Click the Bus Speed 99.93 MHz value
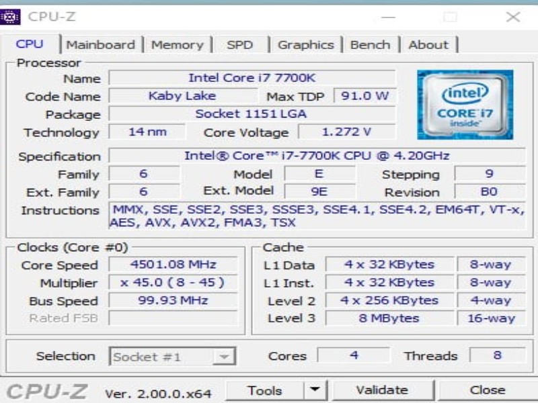538x403 pixels. coord(173,300)
